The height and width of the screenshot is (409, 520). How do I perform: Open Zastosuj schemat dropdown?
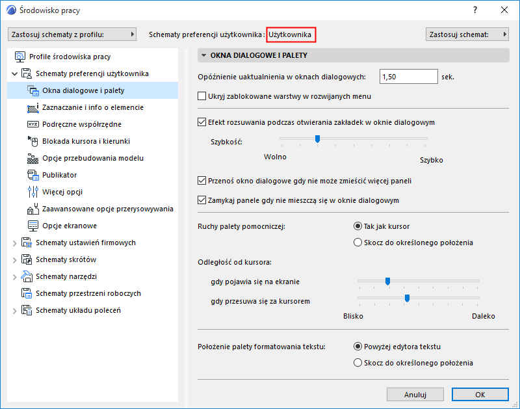coord(467,34)
